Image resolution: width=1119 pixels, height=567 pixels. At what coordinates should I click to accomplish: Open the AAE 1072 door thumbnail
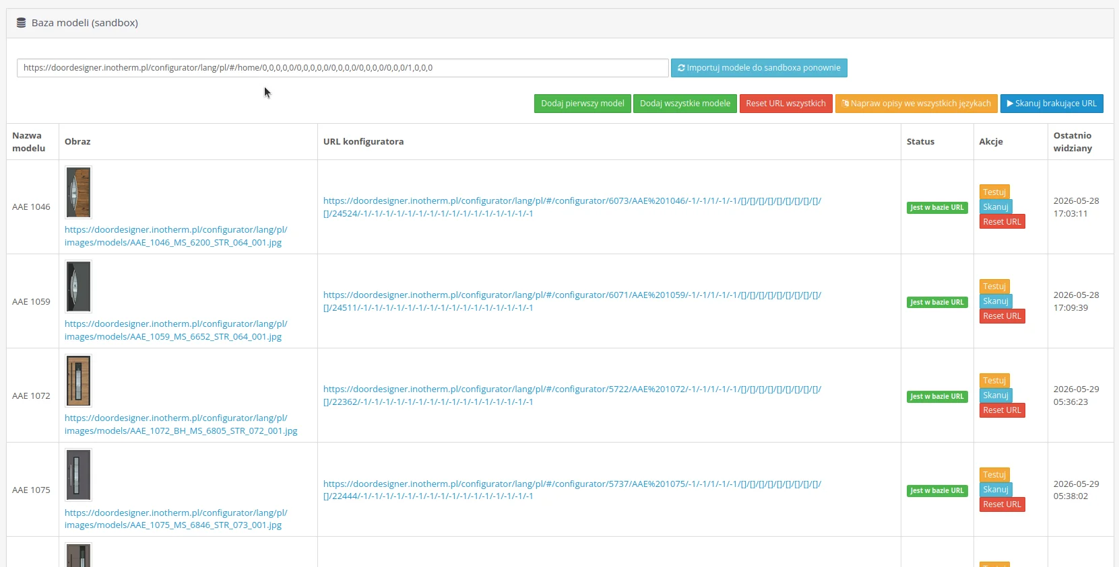coord(78,381)
